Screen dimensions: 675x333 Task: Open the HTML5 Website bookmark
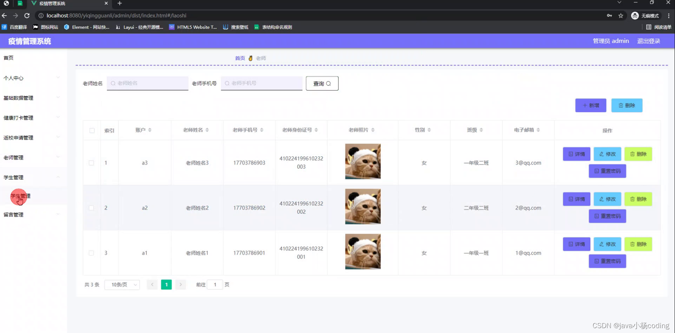(193, 27)
